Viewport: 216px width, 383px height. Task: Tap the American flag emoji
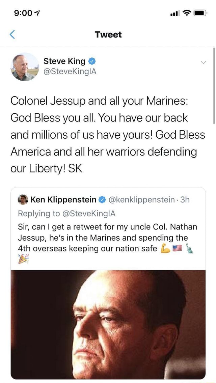click(x=177, y=249)
